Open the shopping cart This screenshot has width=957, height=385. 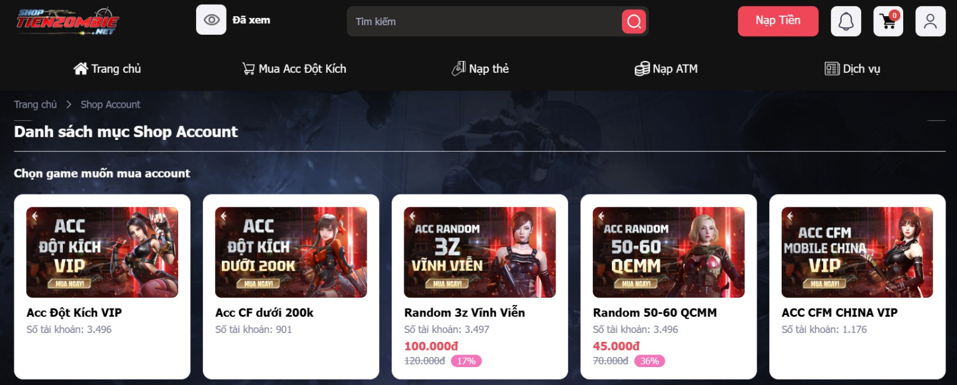tap(888, 22)
